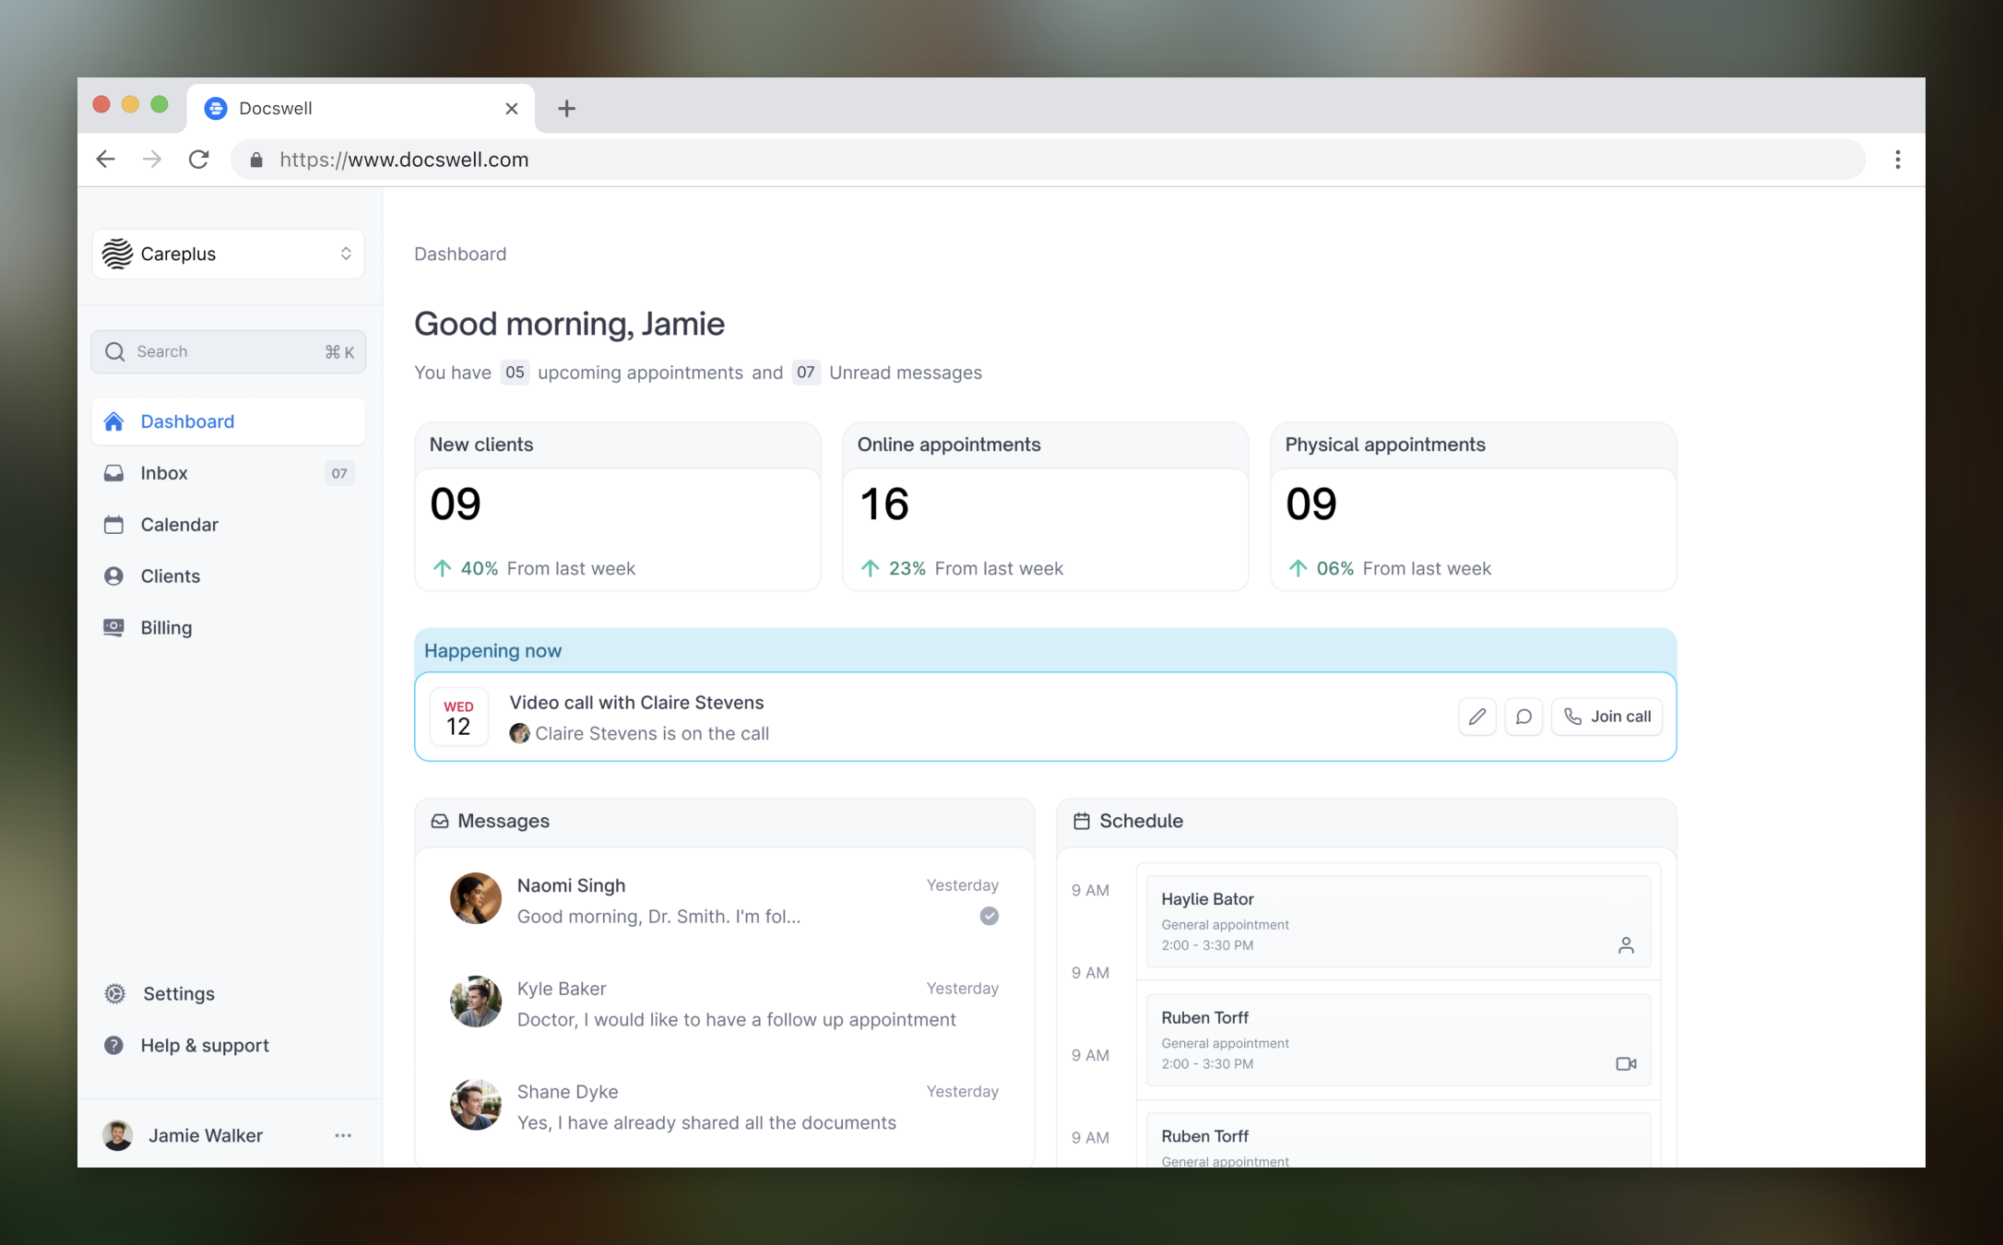Reload the Docswell page
2003x1245 pixels.
(x=198, y=160)
